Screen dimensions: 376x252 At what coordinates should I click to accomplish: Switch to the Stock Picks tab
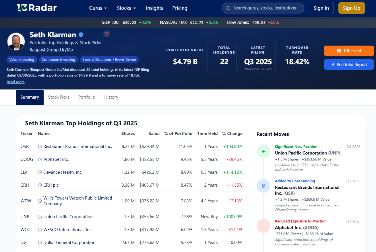(59, 97)
